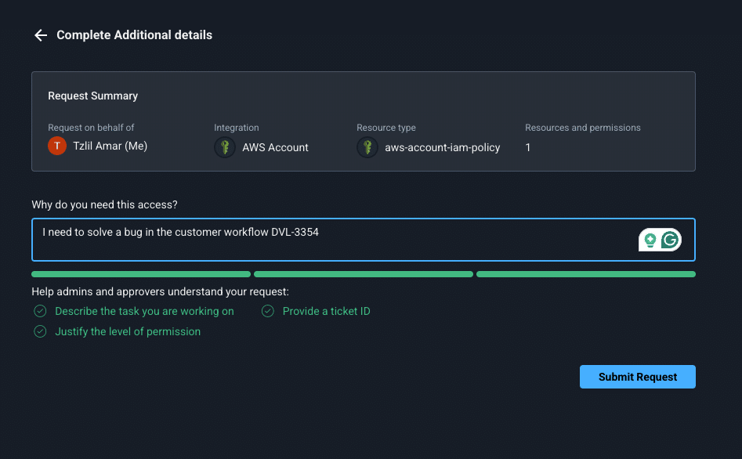742x459 pixels.
Task: Click check icon beside 'Describe the task'
Action: click(40, 312)
